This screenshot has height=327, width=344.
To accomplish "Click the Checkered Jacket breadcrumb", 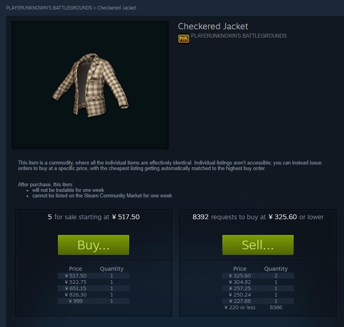I will pos(116,8).
